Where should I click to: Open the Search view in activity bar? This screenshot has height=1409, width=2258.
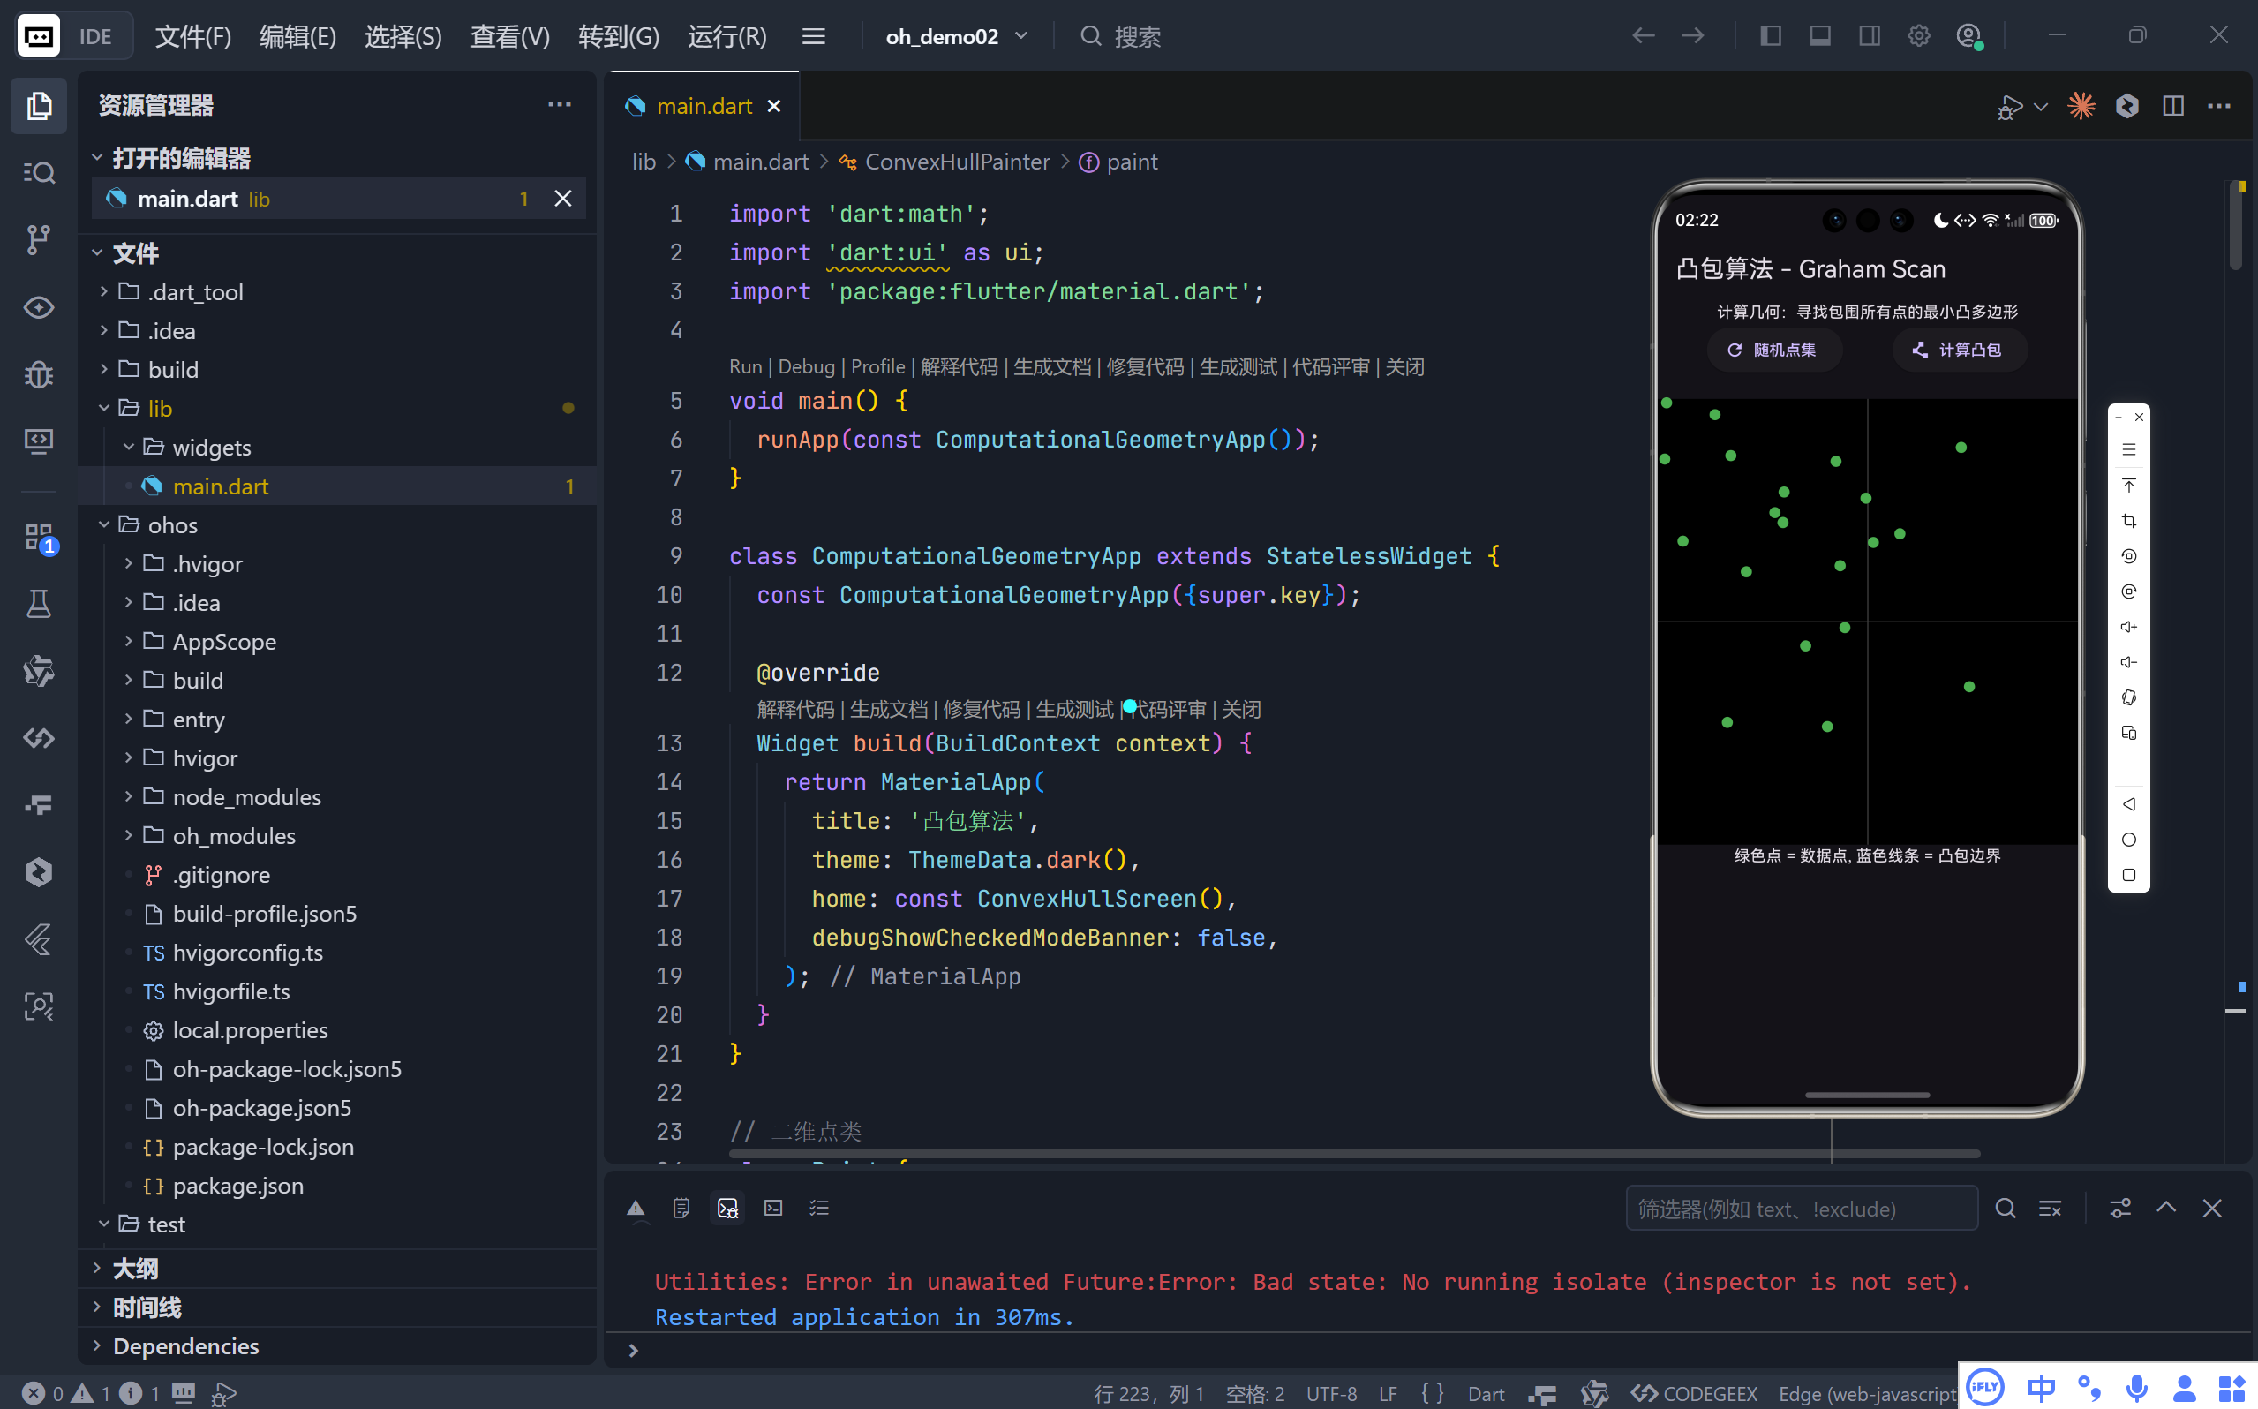(x=38, y=172)
